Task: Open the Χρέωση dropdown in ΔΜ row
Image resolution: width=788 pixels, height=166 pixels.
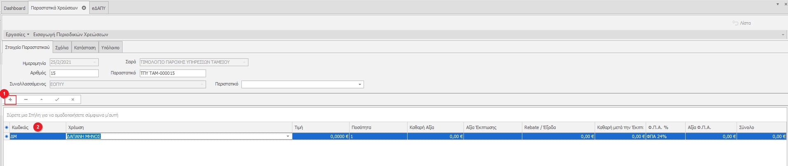Action: pos(288,136)
